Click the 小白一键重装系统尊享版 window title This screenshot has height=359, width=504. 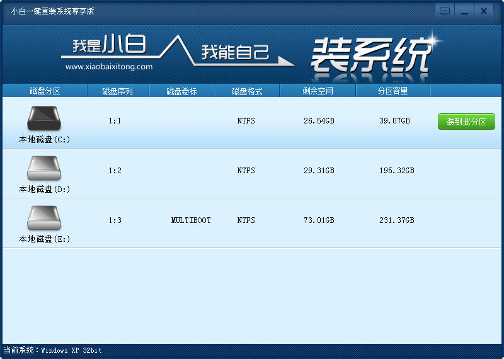[52, 11]
